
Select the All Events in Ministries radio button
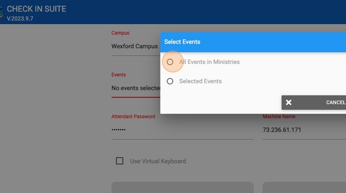(x=170, y=62)
